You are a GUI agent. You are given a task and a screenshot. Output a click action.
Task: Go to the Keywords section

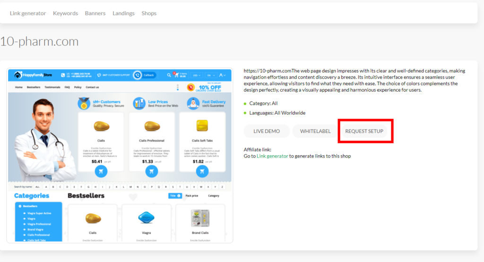65,13
